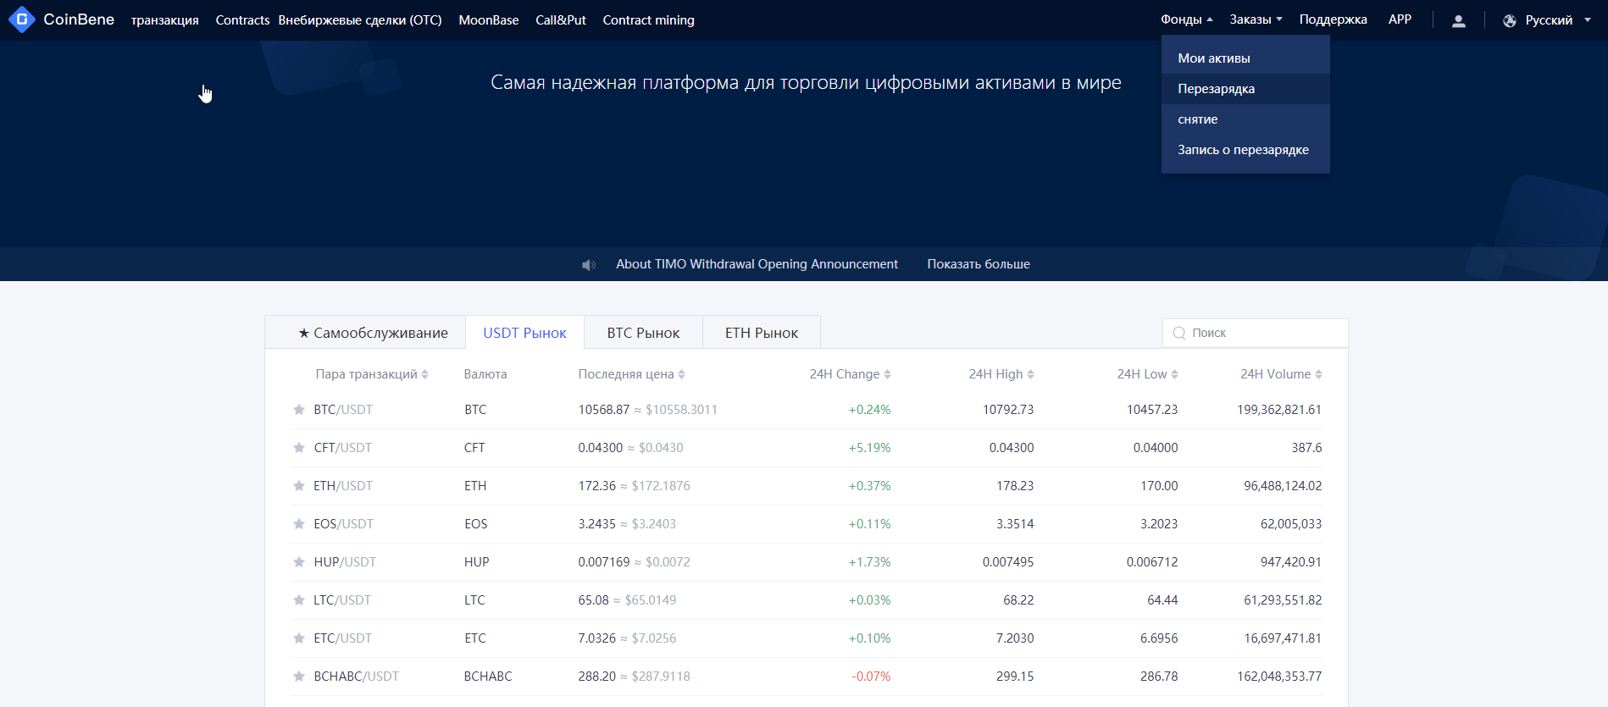This screenshot has height=707, width=1608.
Task: Click the announcement speaker icon
Action: point(589,265)
